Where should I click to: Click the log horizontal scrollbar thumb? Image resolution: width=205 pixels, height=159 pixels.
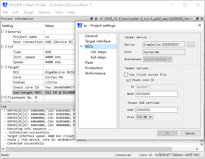[x=89, y=149]
